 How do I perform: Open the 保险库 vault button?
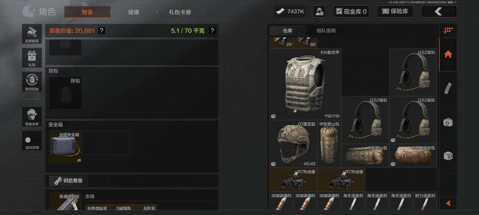(395, 12)
